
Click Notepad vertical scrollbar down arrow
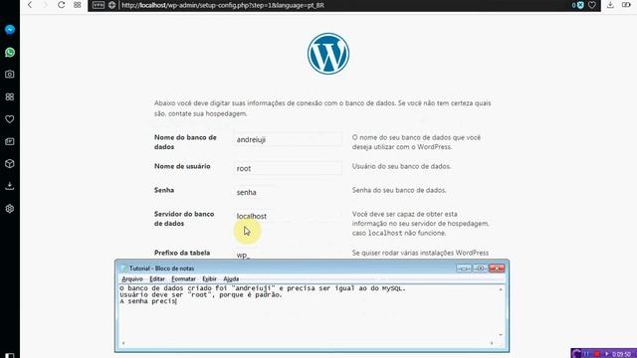pos(501,335)
